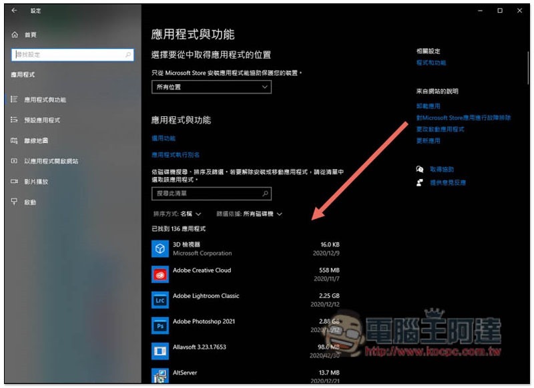Open the 所有位置 app source dropdown
This screenshot has height=388, width=534.
pyautogui.click(x=212, y=87)
